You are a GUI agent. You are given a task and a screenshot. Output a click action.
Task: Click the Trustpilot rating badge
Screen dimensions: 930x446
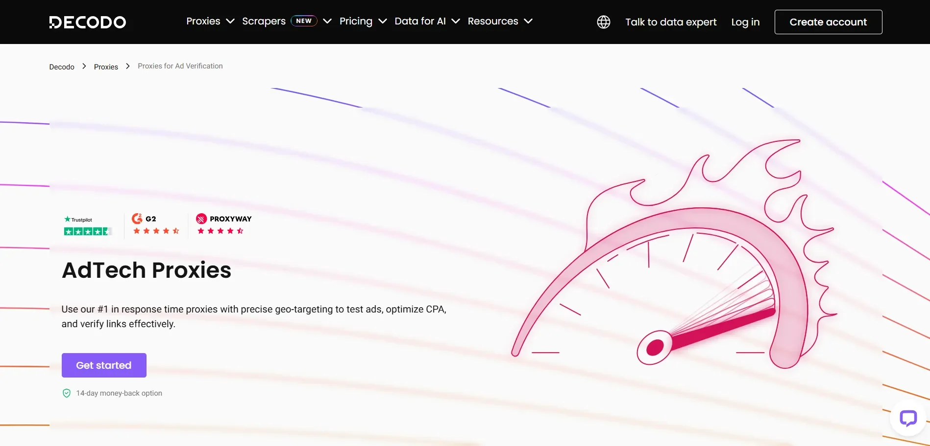88,225
